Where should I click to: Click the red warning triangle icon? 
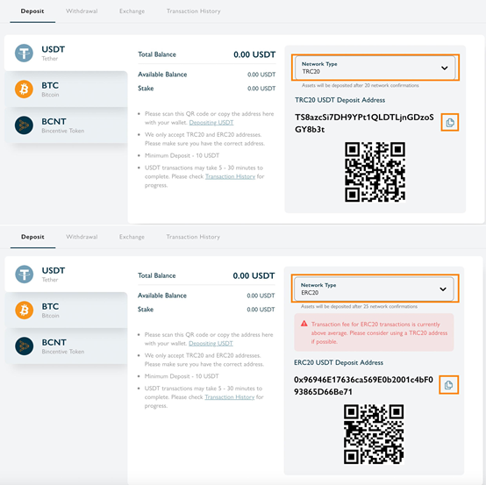tap(304, 324)
